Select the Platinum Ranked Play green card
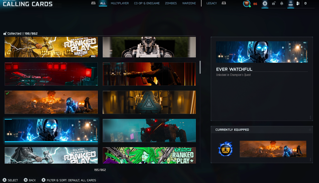 [149, 155]
